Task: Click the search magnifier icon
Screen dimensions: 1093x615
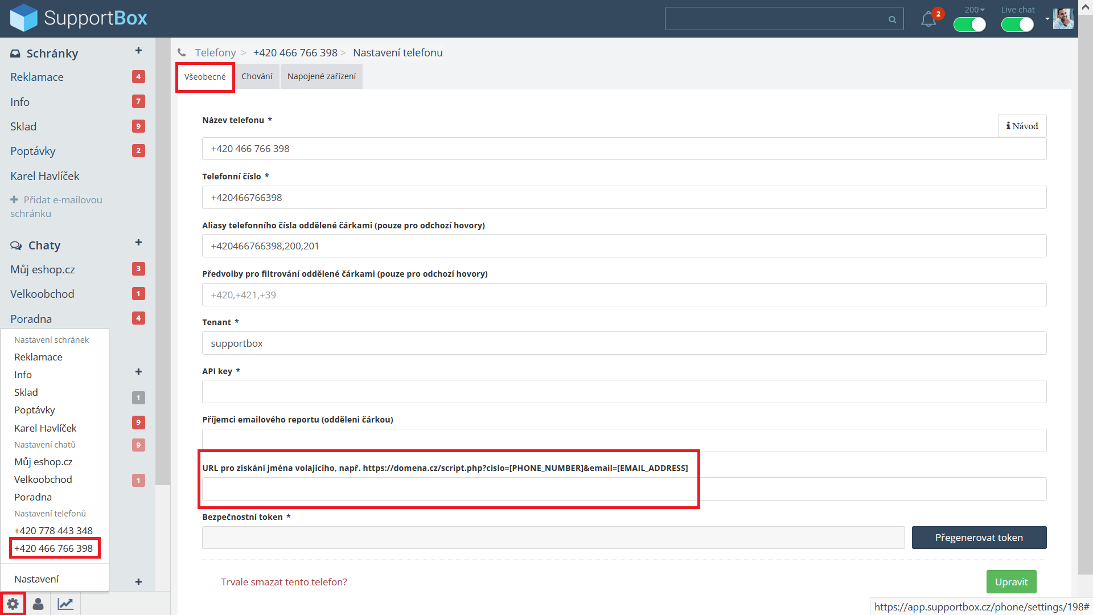Action: 892,19
